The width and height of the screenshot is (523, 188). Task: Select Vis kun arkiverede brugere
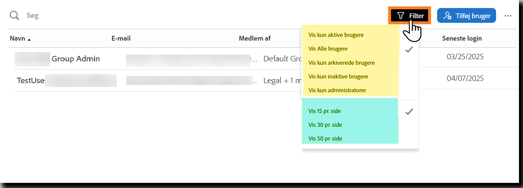[x=341, y=63]
